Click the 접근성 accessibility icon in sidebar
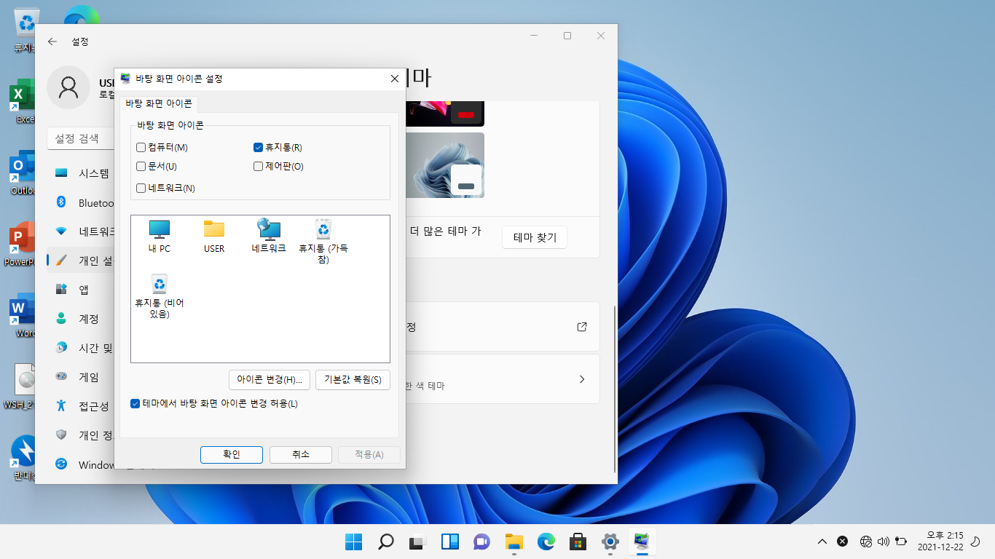The width and height of the screenshot is (995, 559). tap(62, 406)
